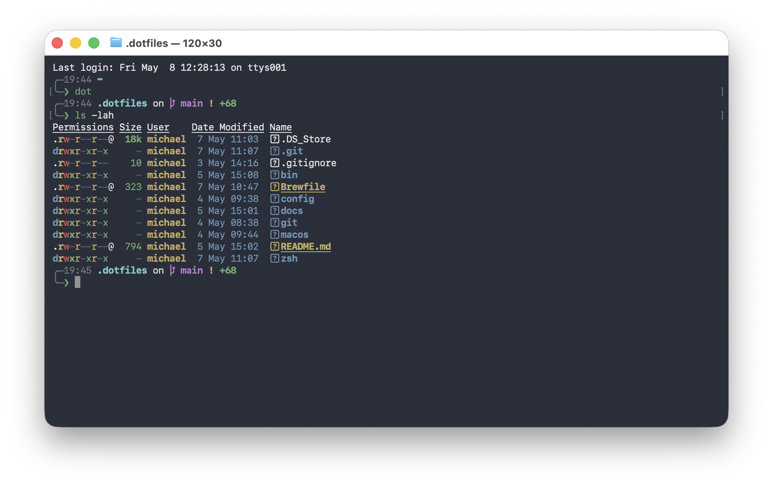Viewport: 773px width, 486px height.
Task: Click the icon beside Brewfile
Action: [x=274, y=187]
